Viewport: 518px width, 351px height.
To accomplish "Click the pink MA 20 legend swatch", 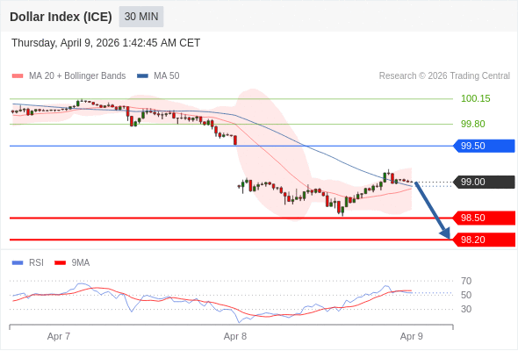I will [x=18, y=76].
